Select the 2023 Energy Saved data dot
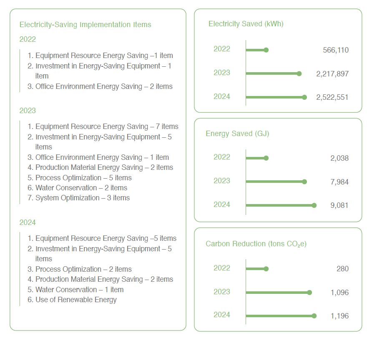372x341 pixels. [304, 182]
